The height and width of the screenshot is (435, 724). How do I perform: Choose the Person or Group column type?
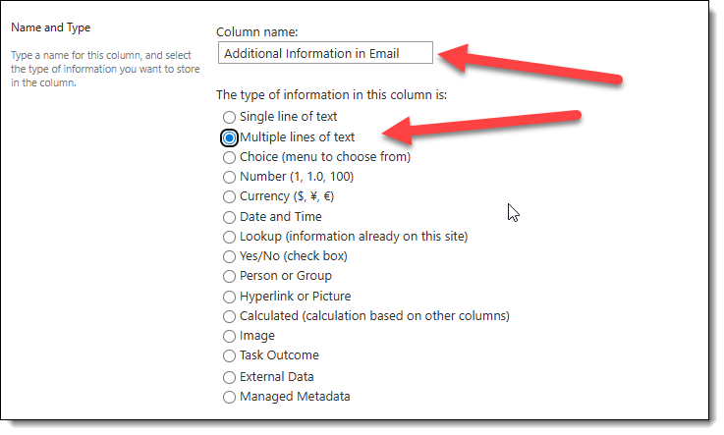coord(230,276)
